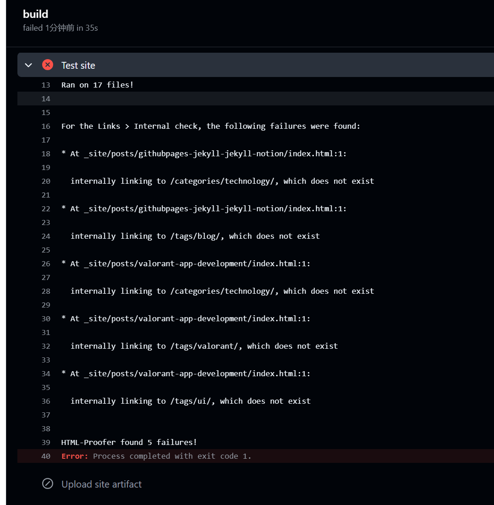
Task: Click line number 26
Action: [x=46, y=264]
